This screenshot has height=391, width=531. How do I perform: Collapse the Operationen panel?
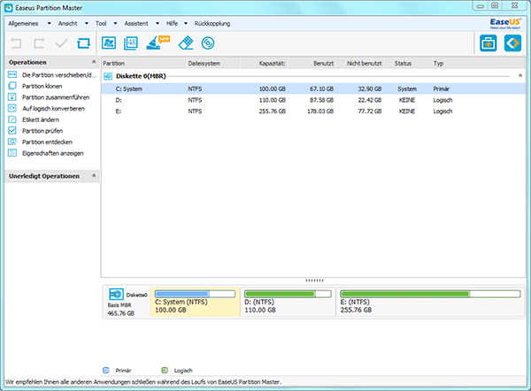click(x=94, y=62)
